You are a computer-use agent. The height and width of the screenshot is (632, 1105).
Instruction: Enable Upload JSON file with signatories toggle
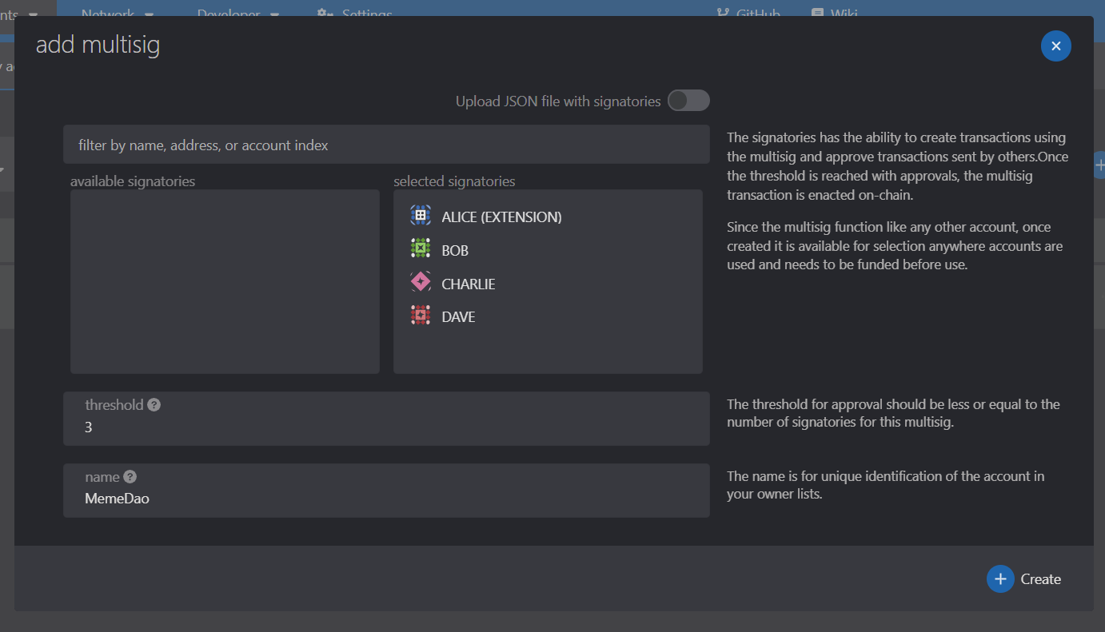click(688, 101)
